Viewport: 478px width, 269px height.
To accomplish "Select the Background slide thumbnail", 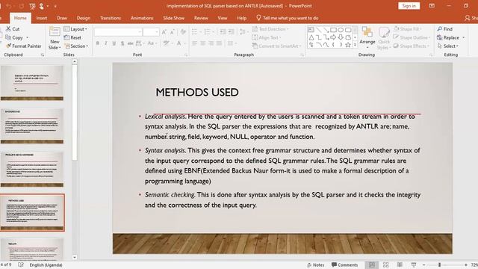I will coord(32,126).
